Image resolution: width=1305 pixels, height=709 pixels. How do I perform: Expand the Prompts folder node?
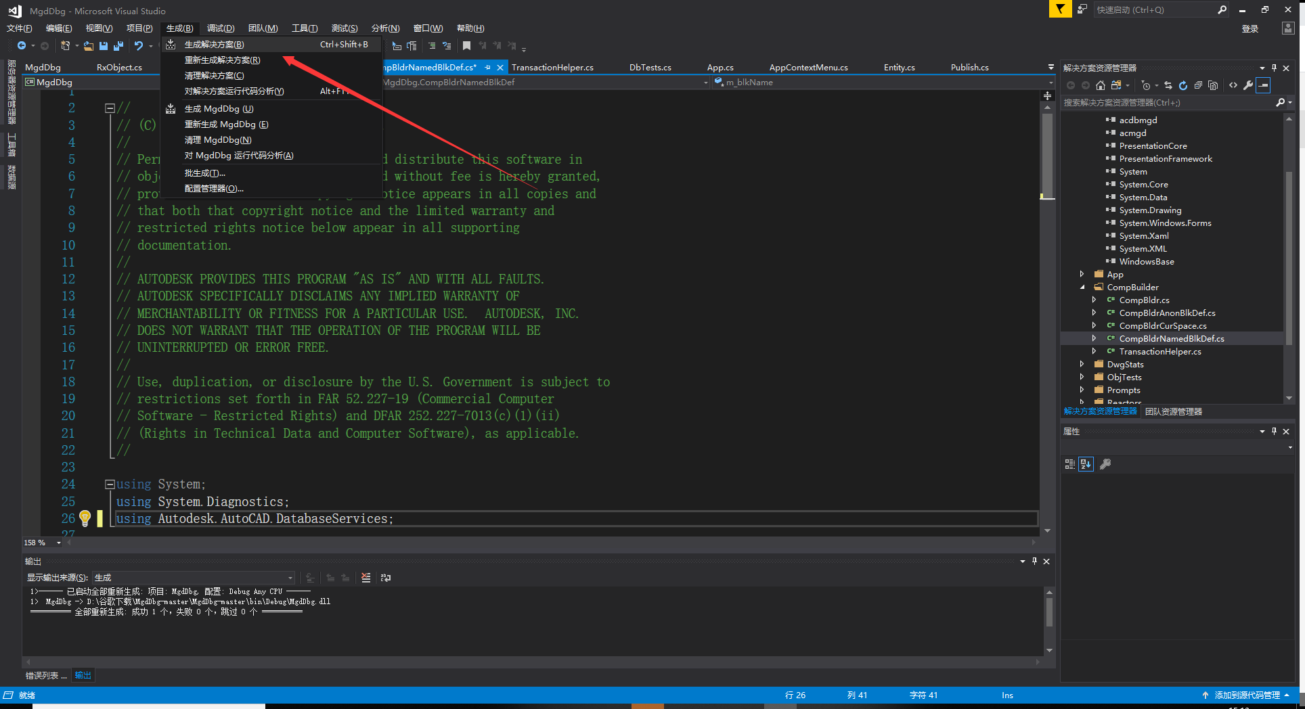coord(1082,390)
